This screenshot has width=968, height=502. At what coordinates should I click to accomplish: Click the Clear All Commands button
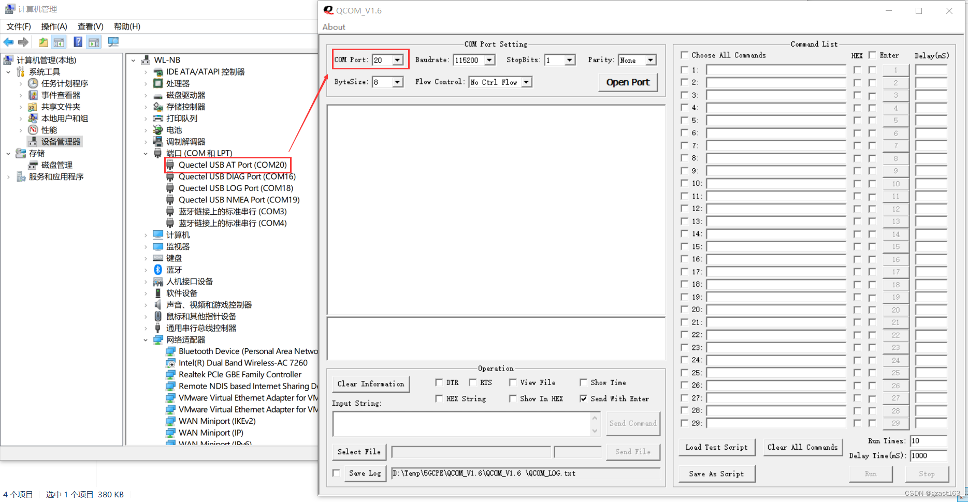tap(802, 447)
